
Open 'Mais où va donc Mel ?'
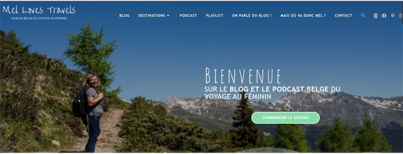click(x=303, y=15)
